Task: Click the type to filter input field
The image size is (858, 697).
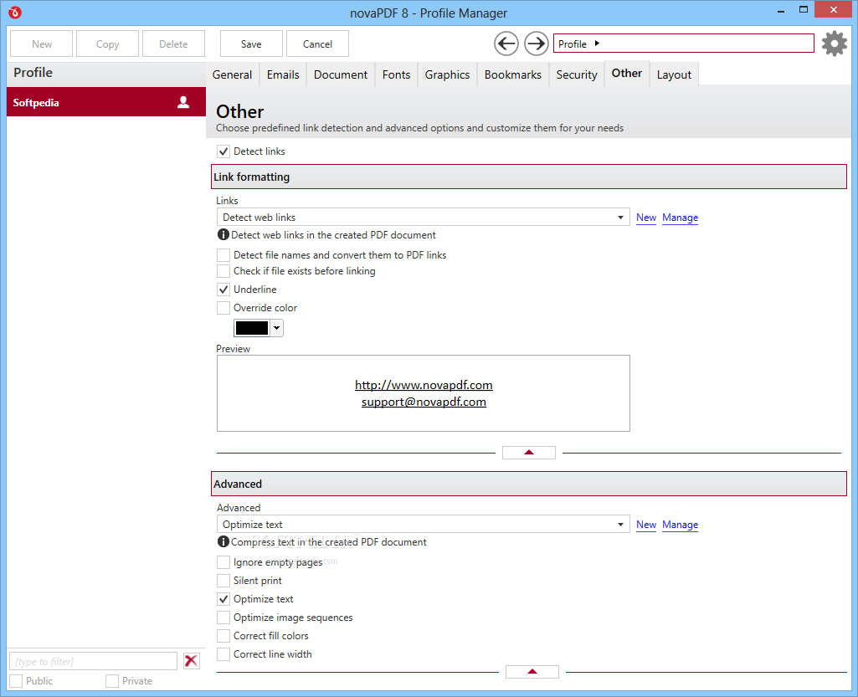Action: coord(94,661)
